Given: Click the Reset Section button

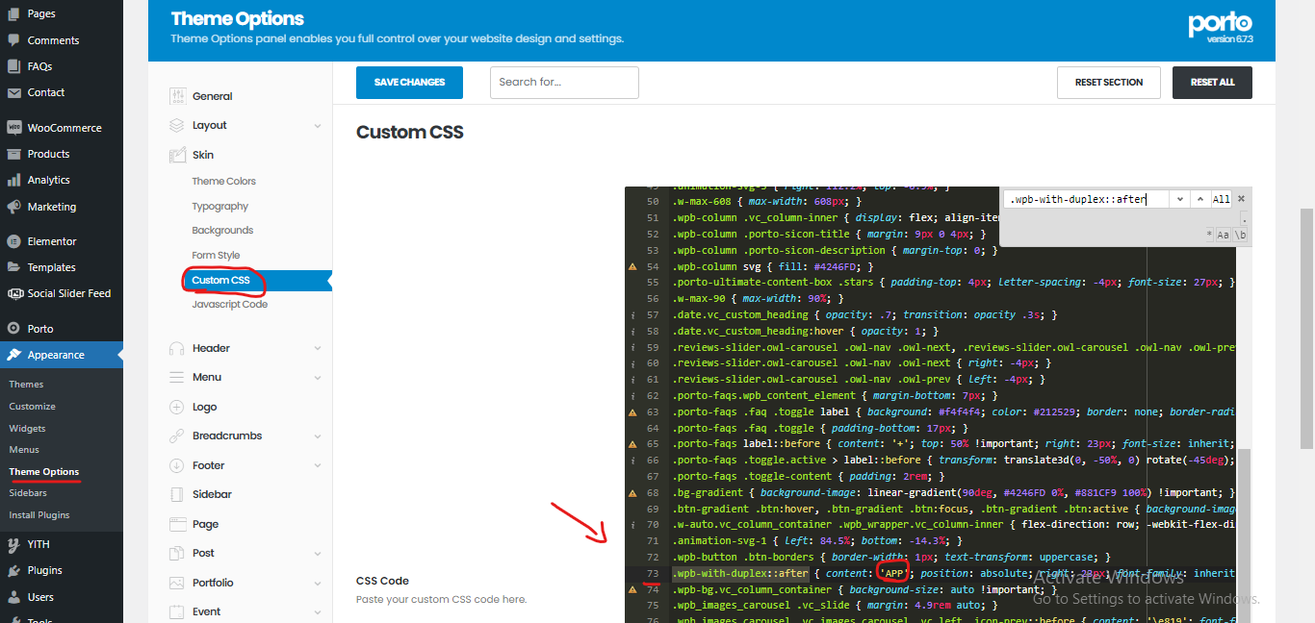Looking at the screenshot, I should pyautogui.click(x=1109, y=83).
